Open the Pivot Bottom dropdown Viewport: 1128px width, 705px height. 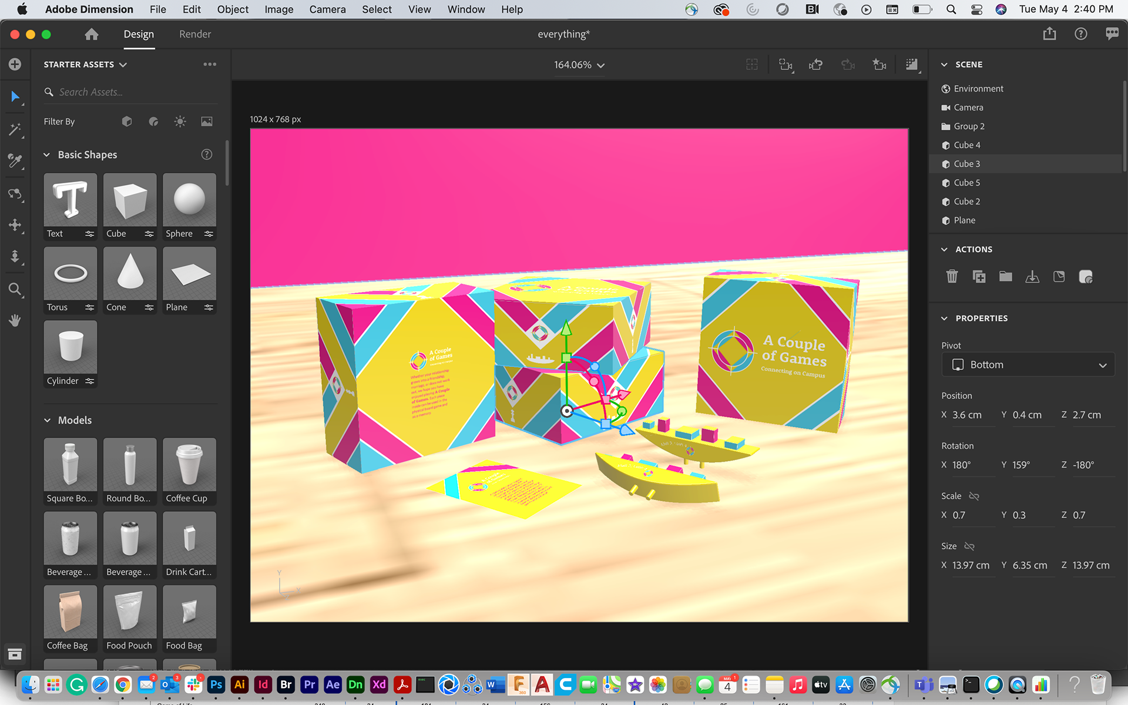coord(1028,365)
